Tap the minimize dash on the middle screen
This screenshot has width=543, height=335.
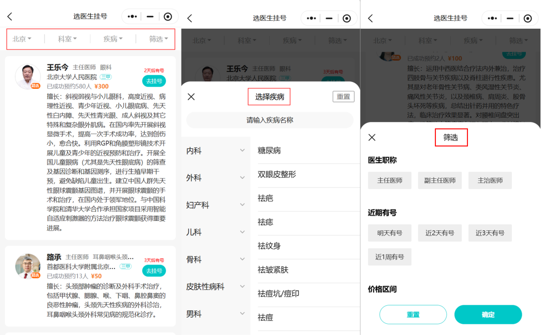[329, 18]
